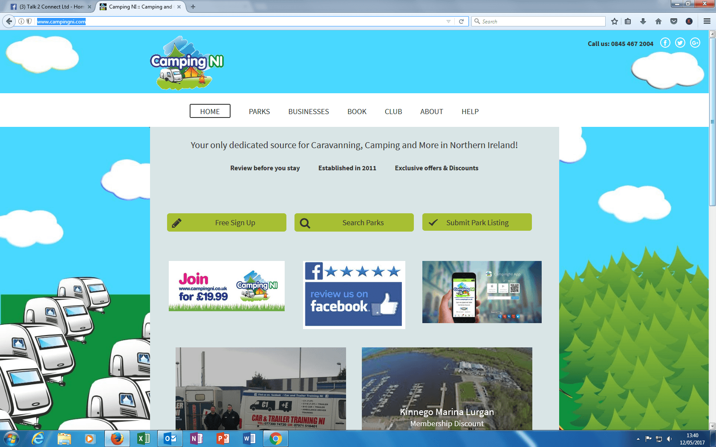Viewport: 716px width, 447px height.
Task: Open the CLUB menu item
Action: (x=393, y=112)
